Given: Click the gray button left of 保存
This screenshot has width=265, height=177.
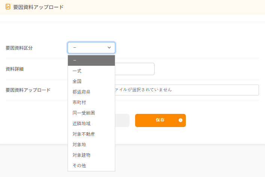Looking at the screenshot, I should click(122, 120).
